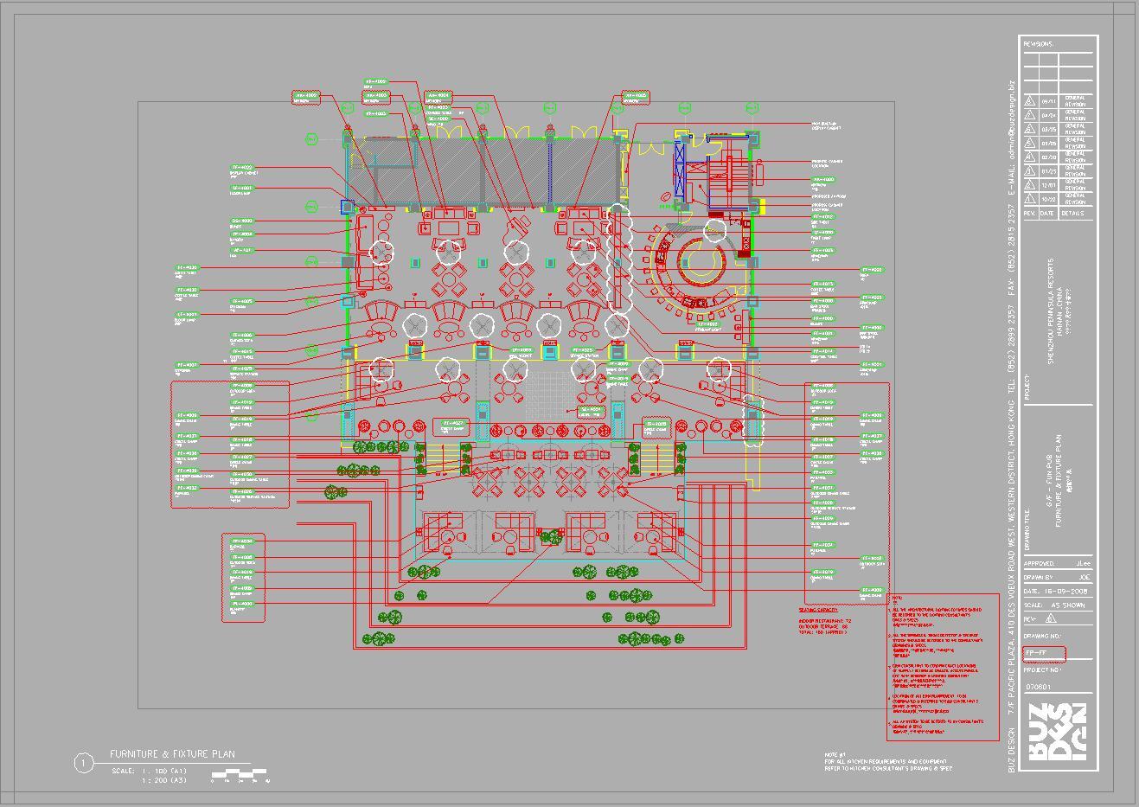Click the red general notes box

pos(943,667)
